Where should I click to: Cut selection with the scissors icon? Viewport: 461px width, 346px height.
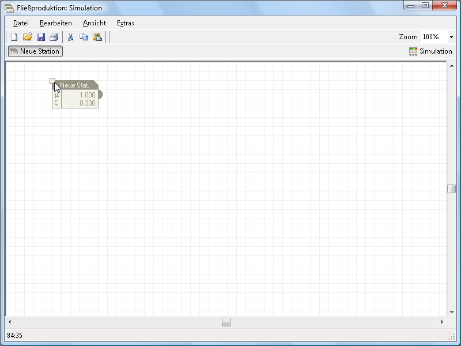pos(70,37)
